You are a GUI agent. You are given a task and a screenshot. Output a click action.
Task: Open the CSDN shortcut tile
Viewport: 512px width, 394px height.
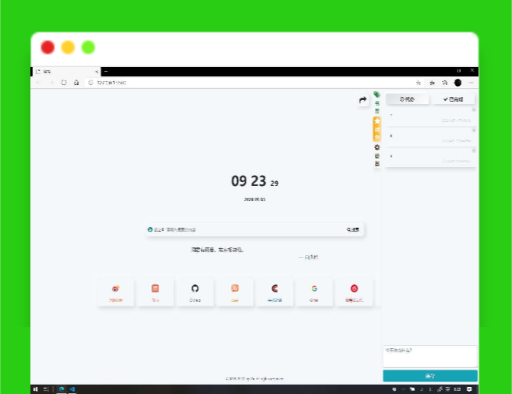coord(274,292)
